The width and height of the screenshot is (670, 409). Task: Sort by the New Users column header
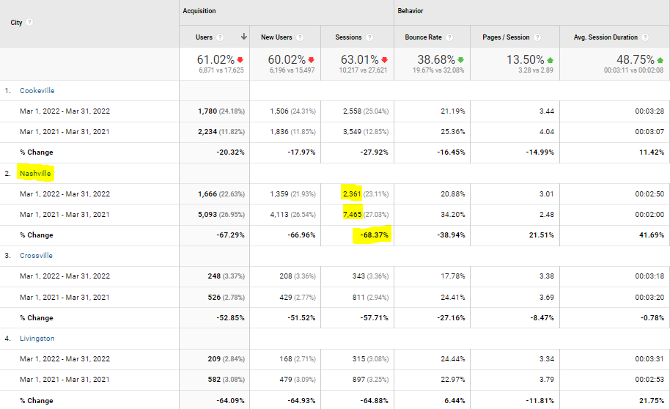point(276,37)
